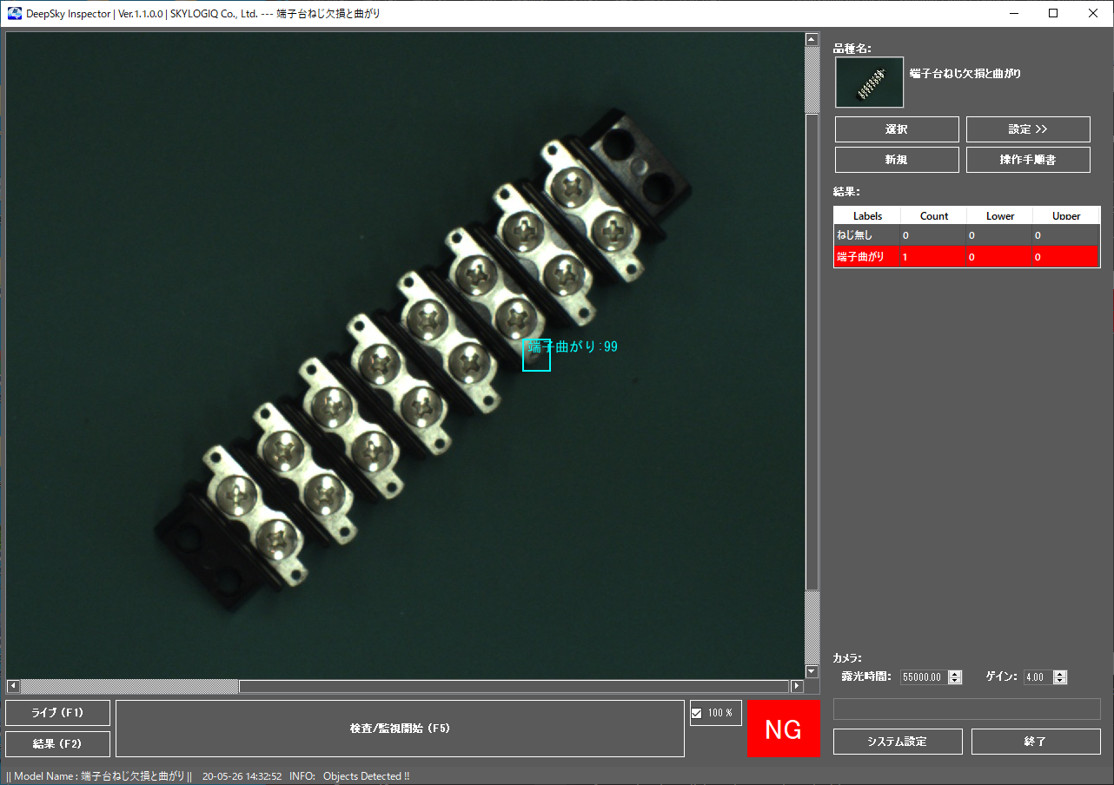Toggle the 100 % zoom checkbox
The width and height of the screenshot is (1114, 785).
coord(696,714)
